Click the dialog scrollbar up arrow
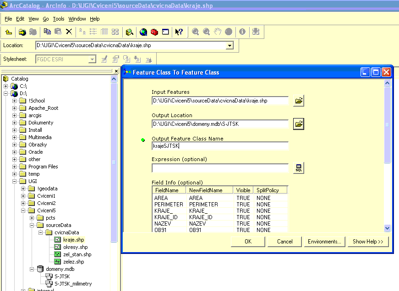 pyautogui.click(x=387, y=83)
